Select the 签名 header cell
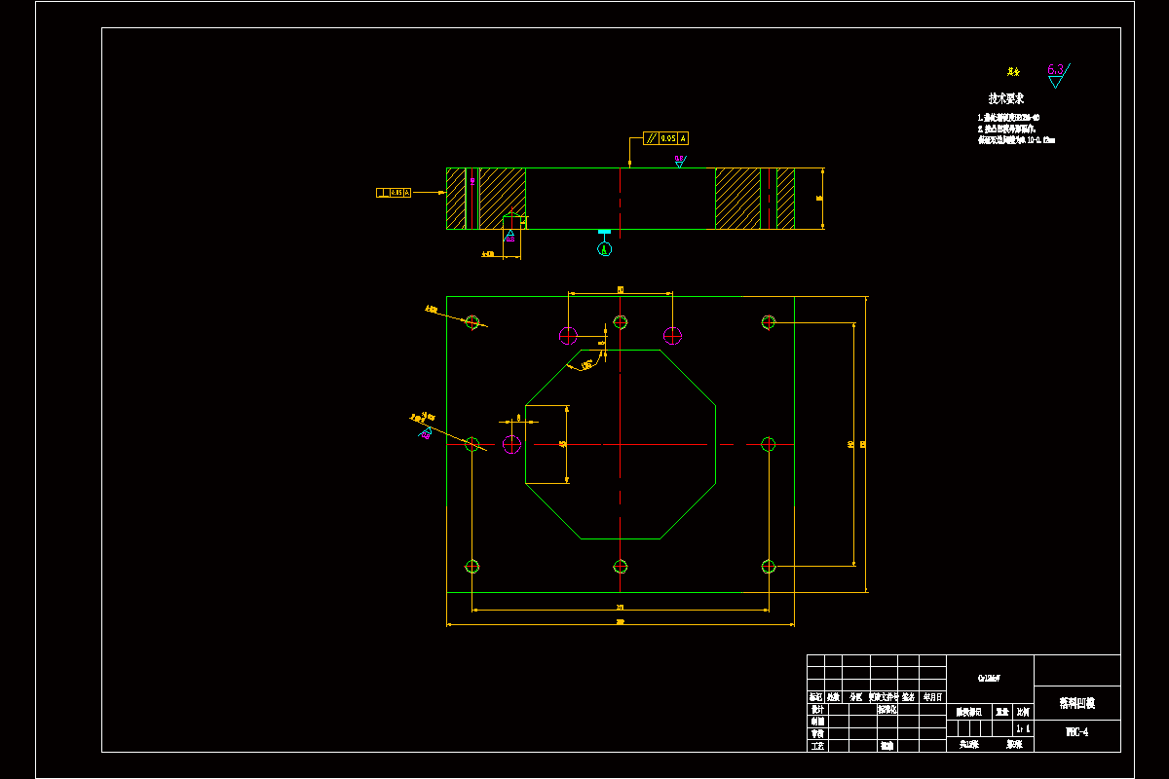Viewport: 1169px width, 779px height. click(x=908, y=696)
